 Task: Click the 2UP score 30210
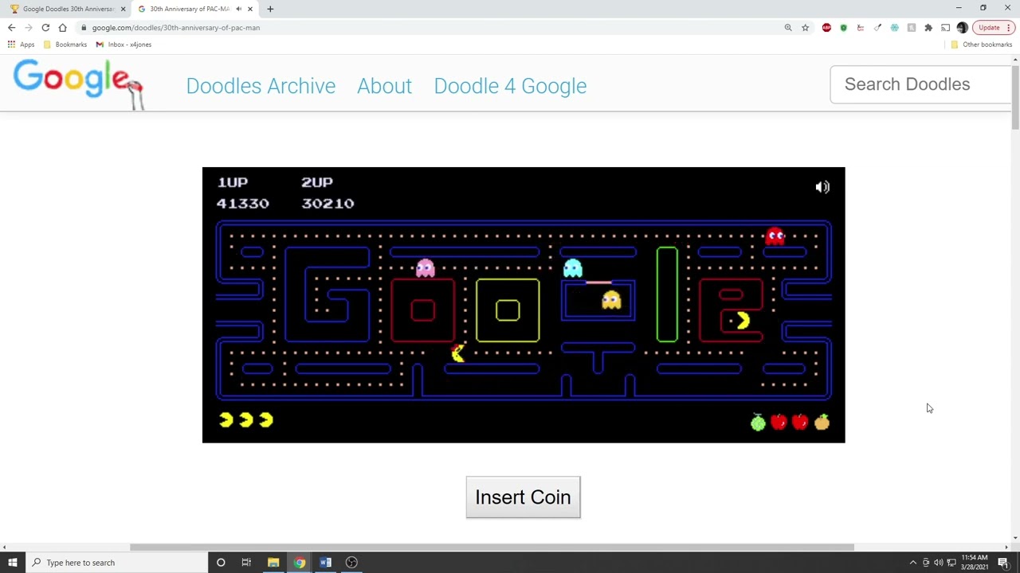point(328,204)
